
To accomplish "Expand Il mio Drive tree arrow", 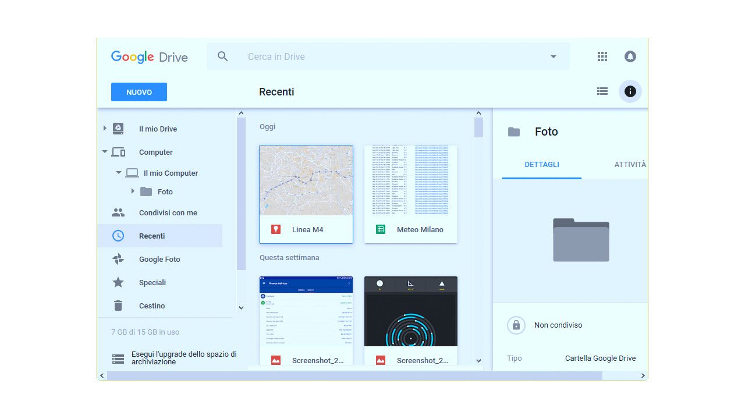I will click(x=105, y=129).
